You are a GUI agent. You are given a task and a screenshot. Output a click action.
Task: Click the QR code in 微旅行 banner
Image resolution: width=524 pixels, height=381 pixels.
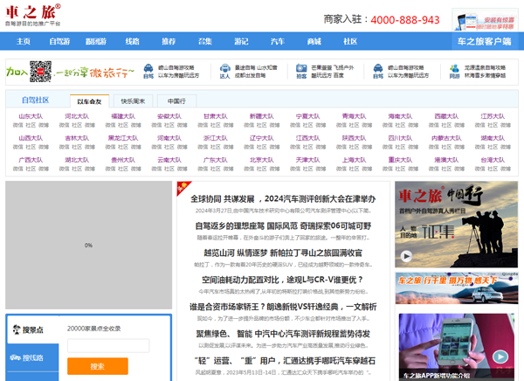coord(40,72)
